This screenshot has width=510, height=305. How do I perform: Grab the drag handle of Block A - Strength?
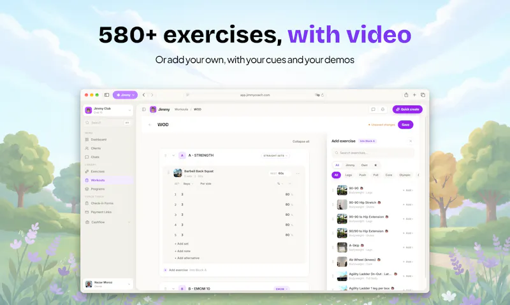166,155
